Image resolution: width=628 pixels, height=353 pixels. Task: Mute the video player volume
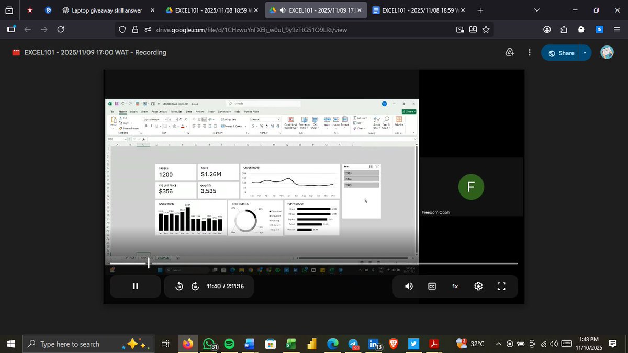point(409,286)
